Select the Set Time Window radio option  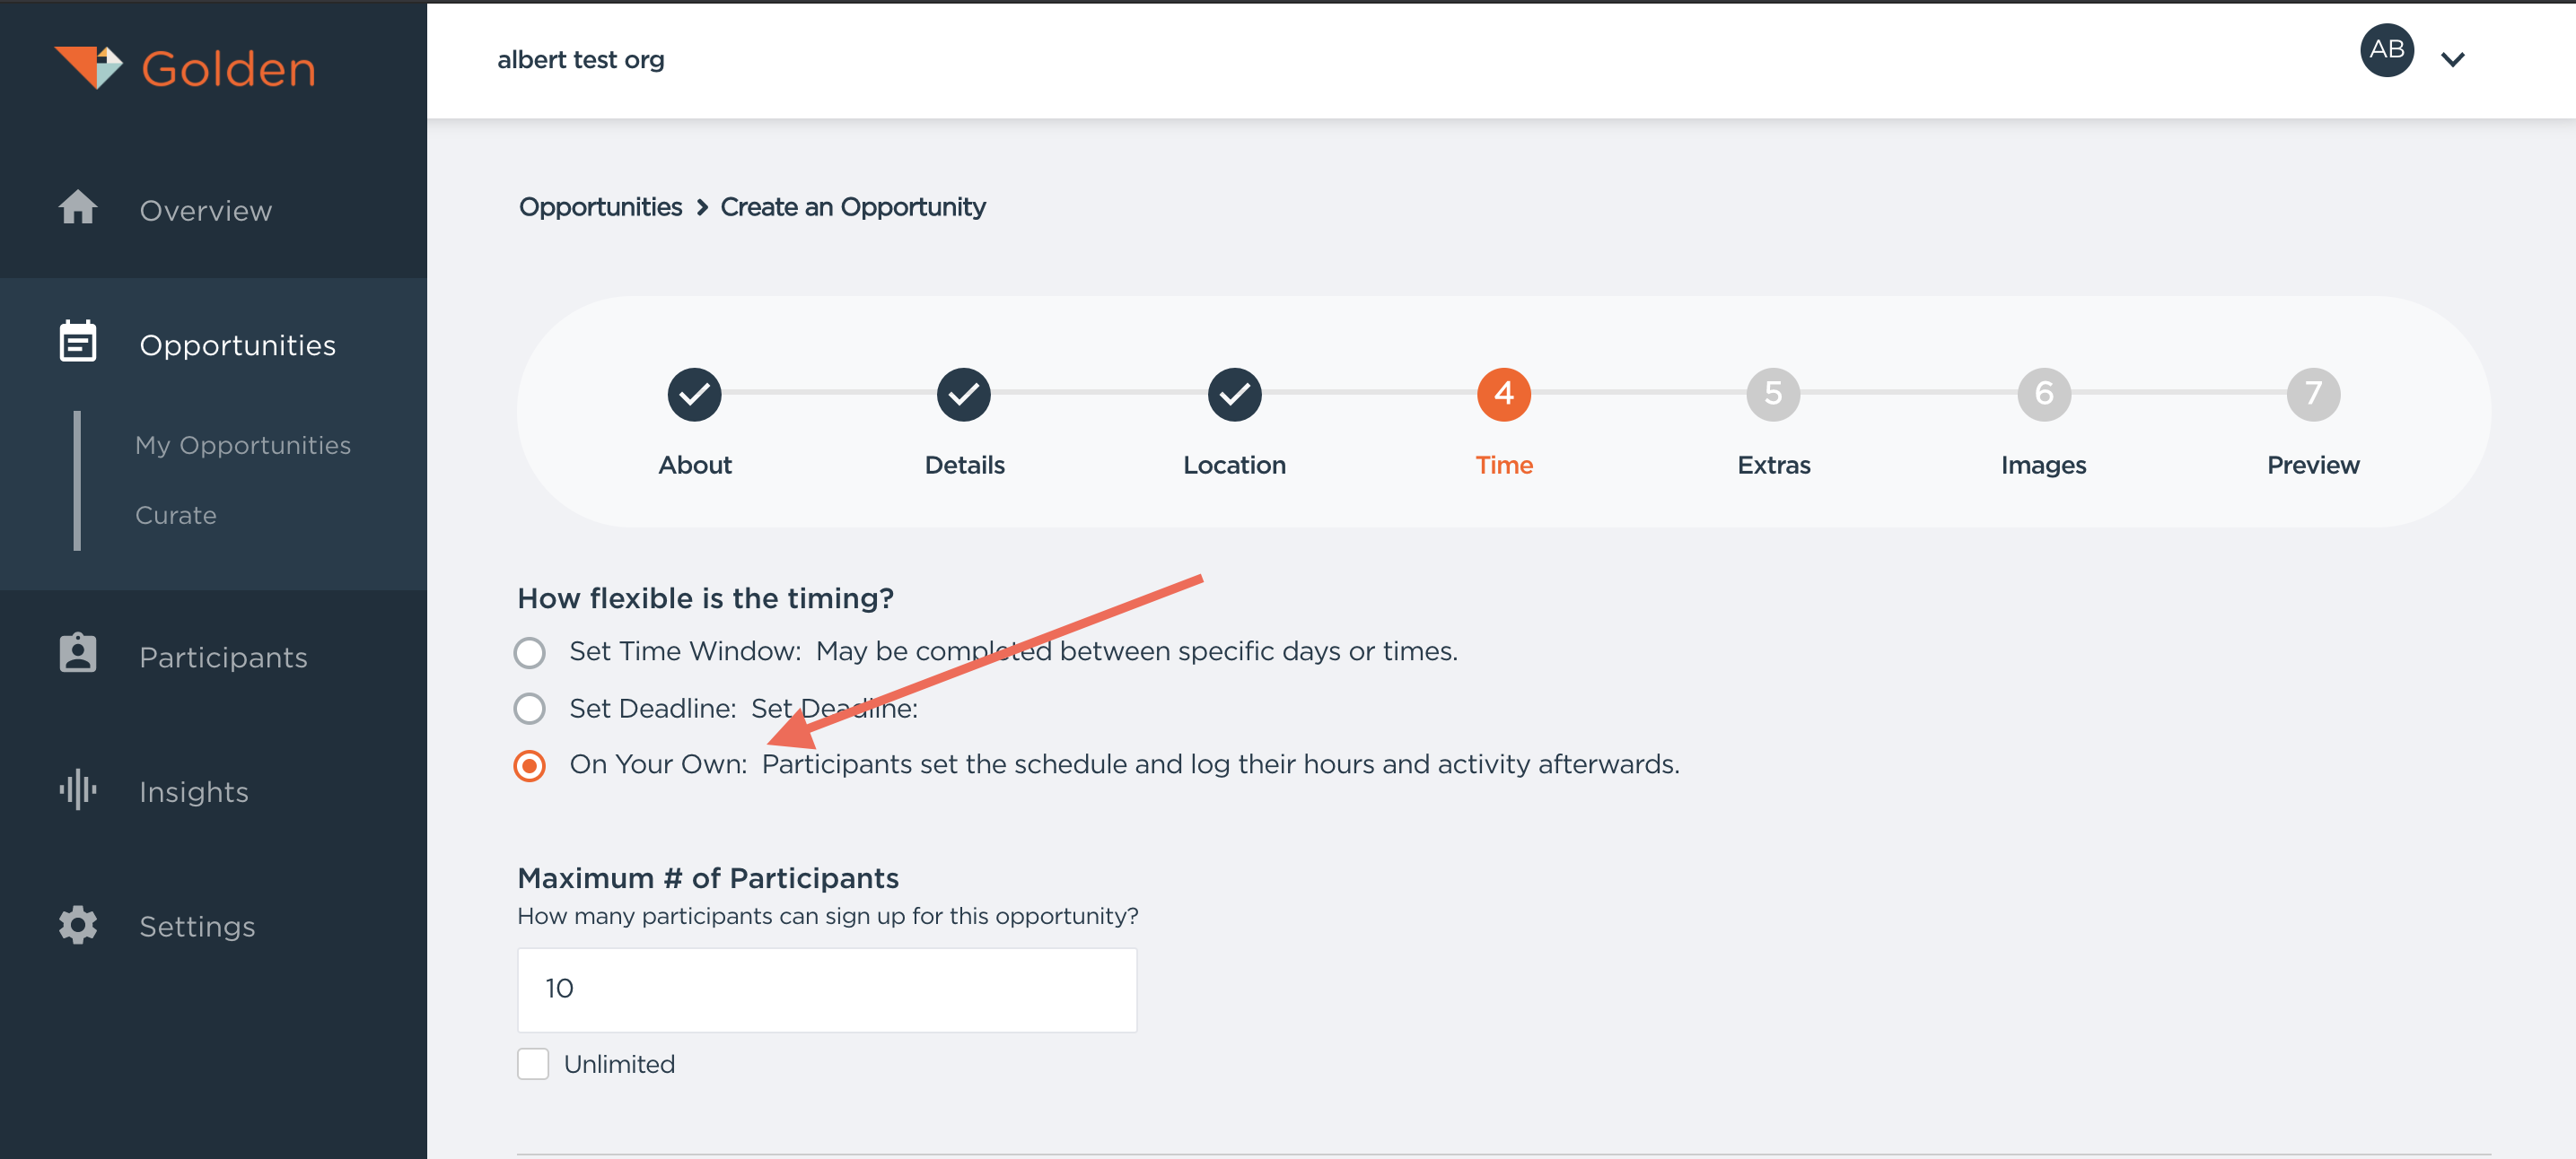pyautogui.click(x=529, y=652)
